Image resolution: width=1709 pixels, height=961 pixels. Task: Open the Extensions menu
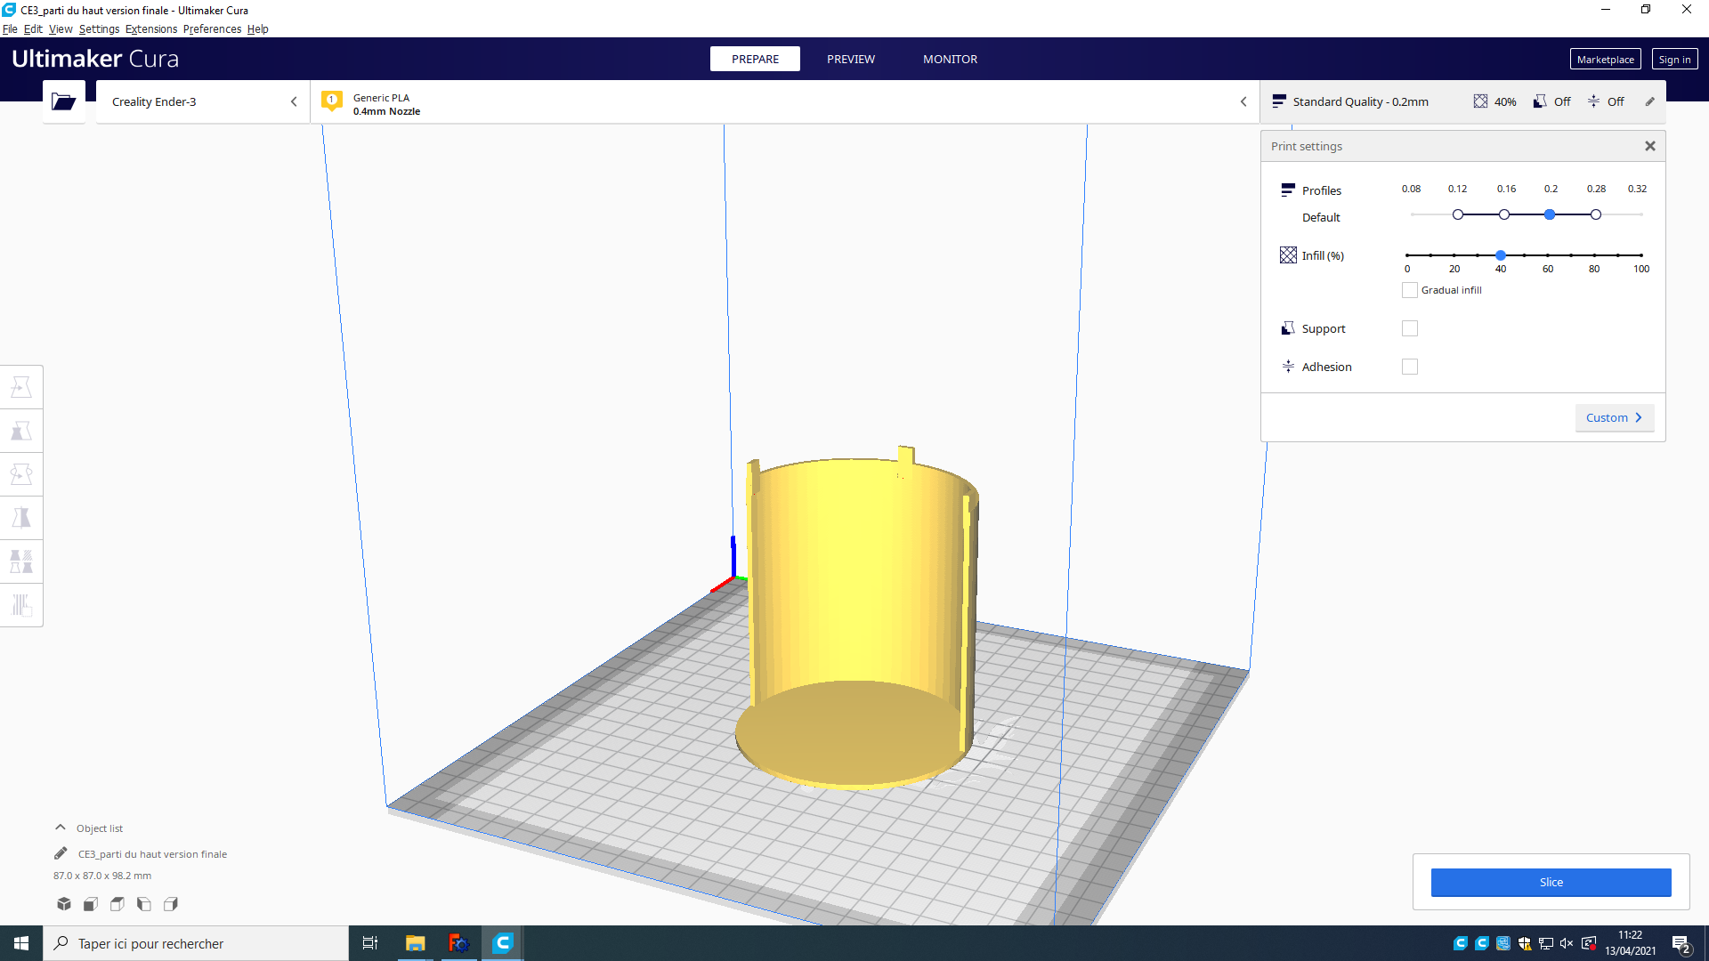point(151,28)
